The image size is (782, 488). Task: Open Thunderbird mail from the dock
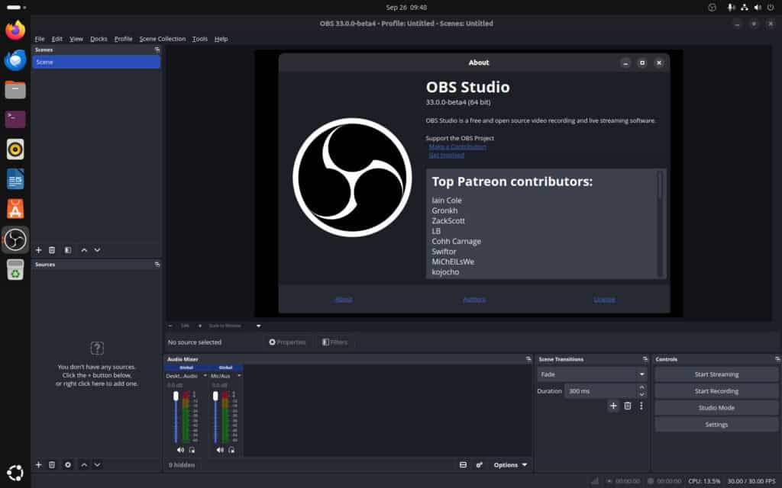15,59
